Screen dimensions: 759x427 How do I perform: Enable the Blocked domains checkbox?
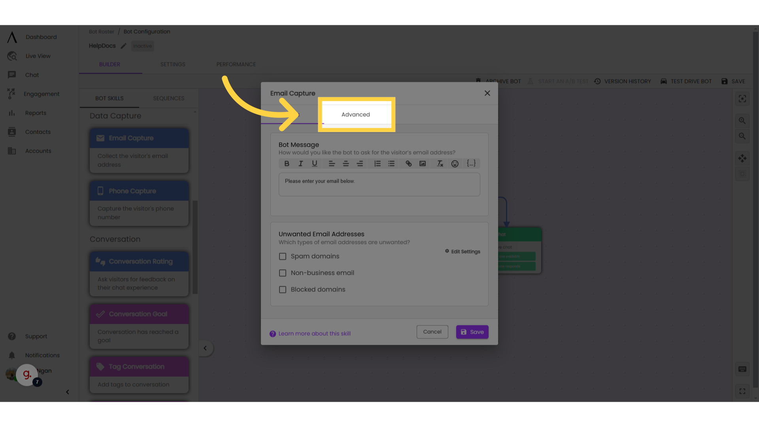click(x=283, y=289)
